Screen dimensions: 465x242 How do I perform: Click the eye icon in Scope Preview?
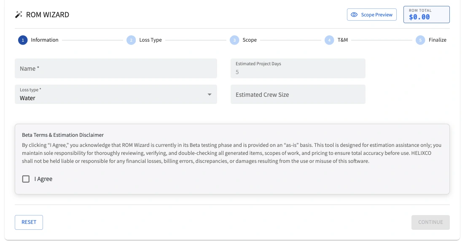pyautogui.click(x=354, y=14)
